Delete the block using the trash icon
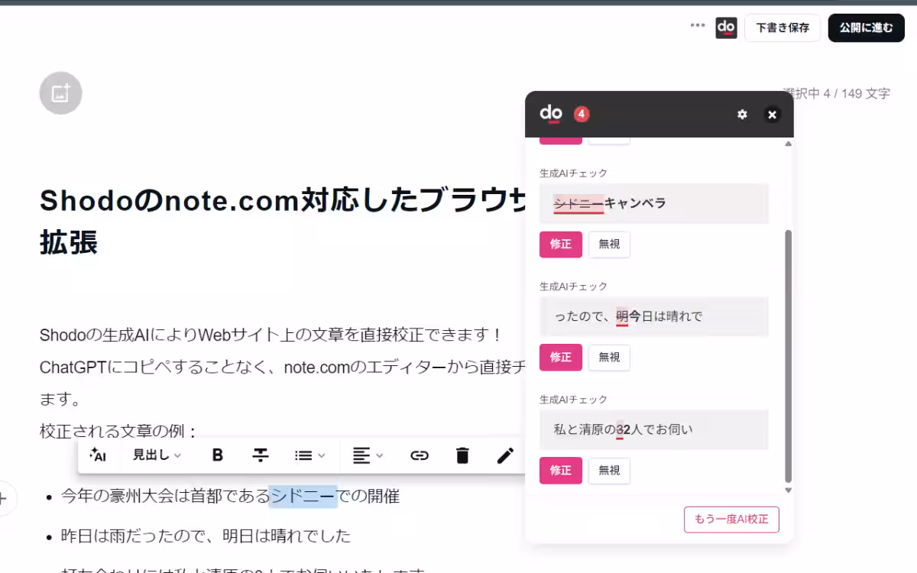The height and width of the screenshot is (573, 917). (x=462, y=455)
